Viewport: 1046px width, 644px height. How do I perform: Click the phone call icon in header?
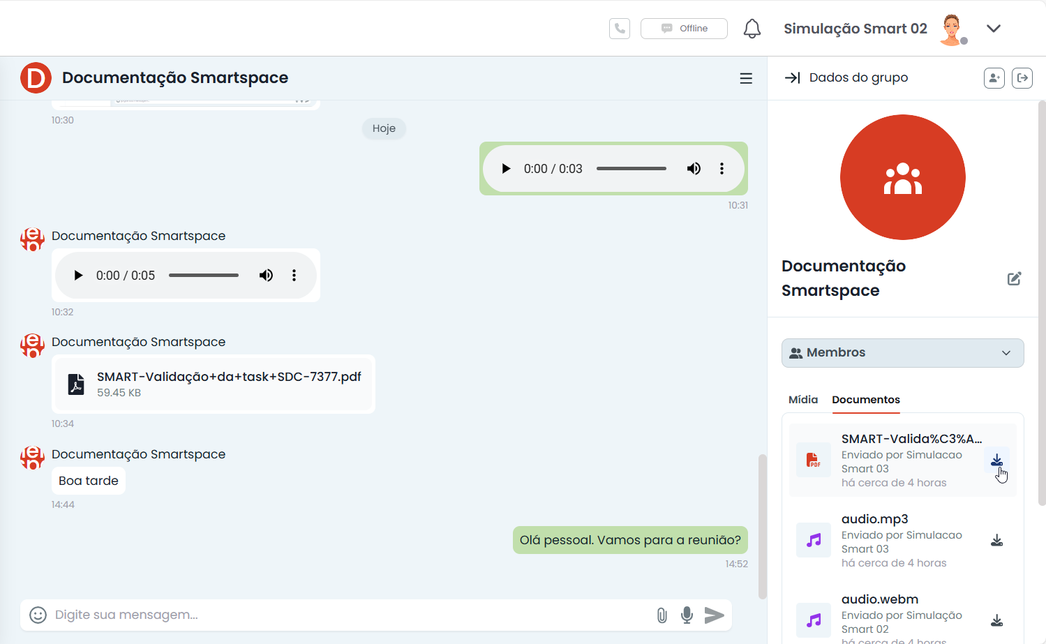pos(619,29)
